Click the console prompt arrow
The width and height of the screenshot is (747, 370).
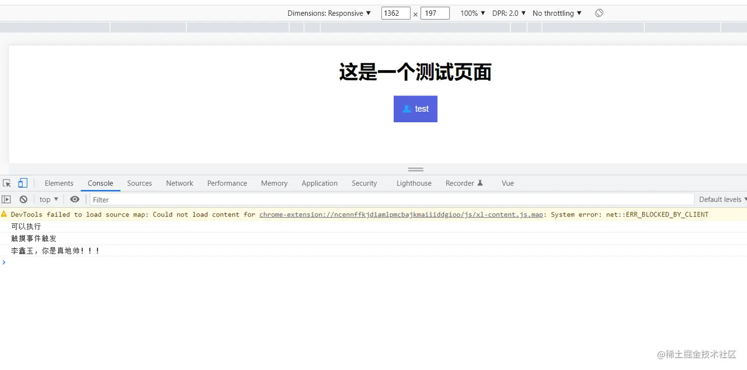4,262
